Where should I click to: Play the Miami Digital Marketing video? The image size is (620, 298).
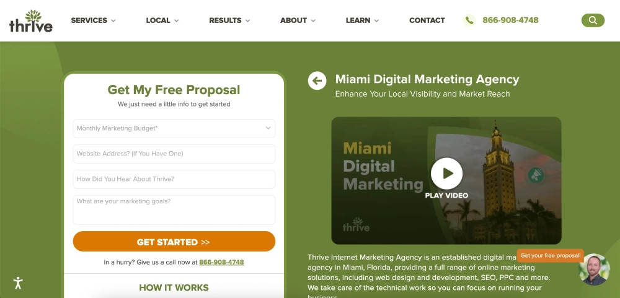[447, 173]
